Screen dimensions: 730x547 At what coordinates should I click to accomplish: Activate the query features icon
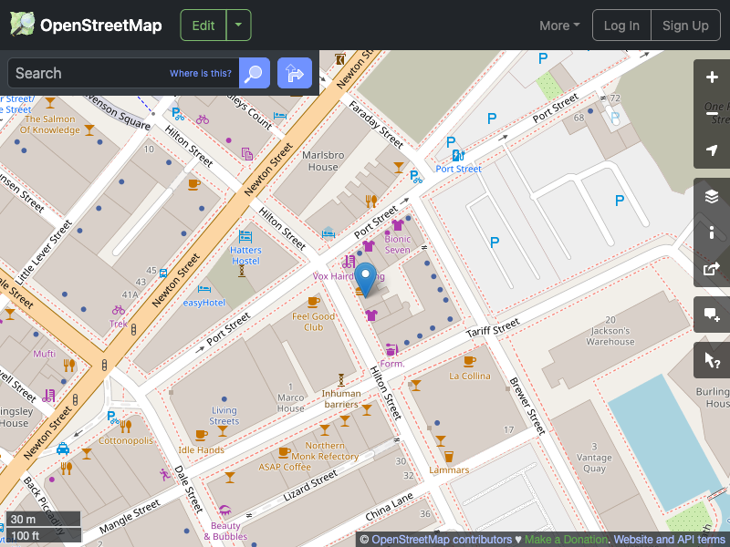pyautogui.click(x=711, y=359)
